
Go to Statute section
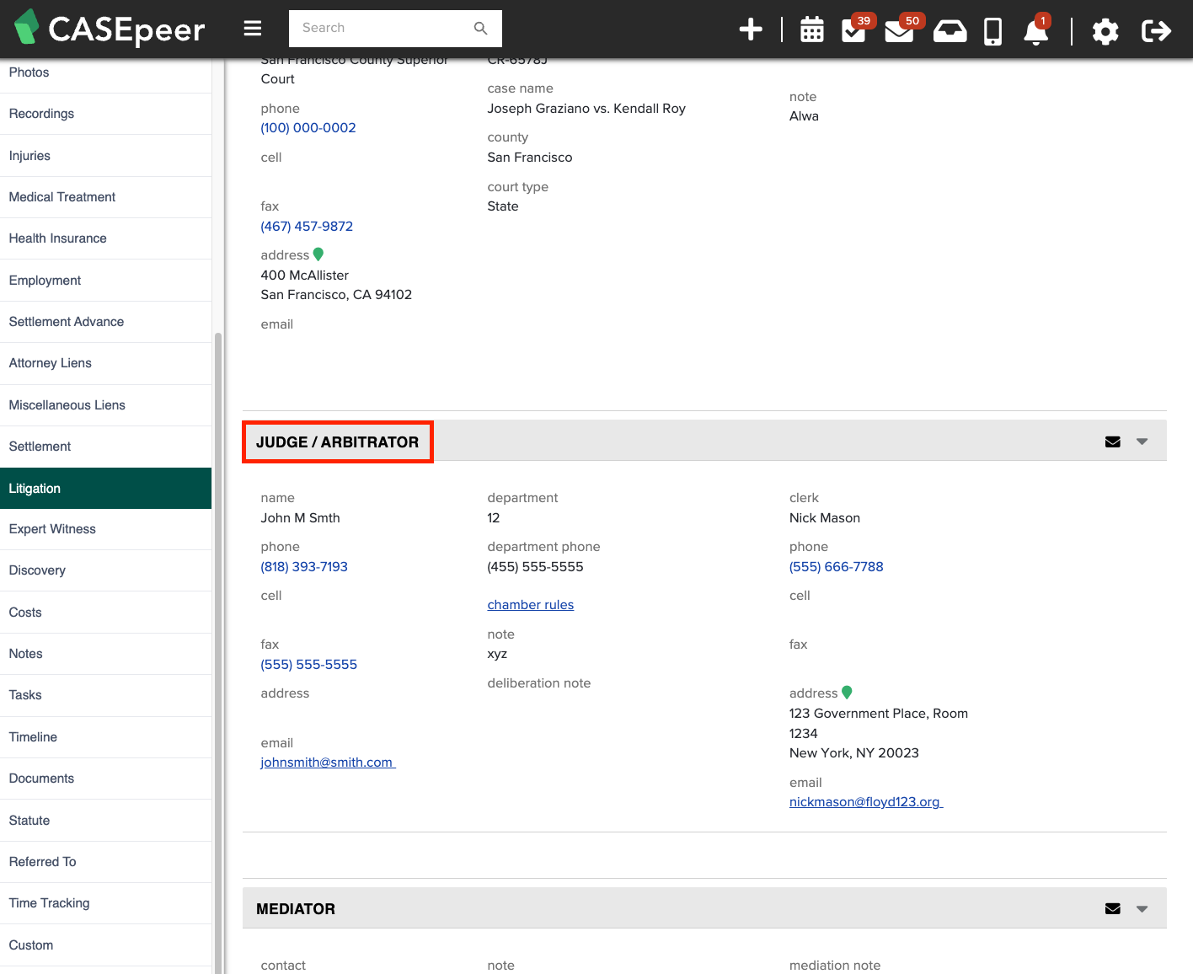click(x=105, y=821)
